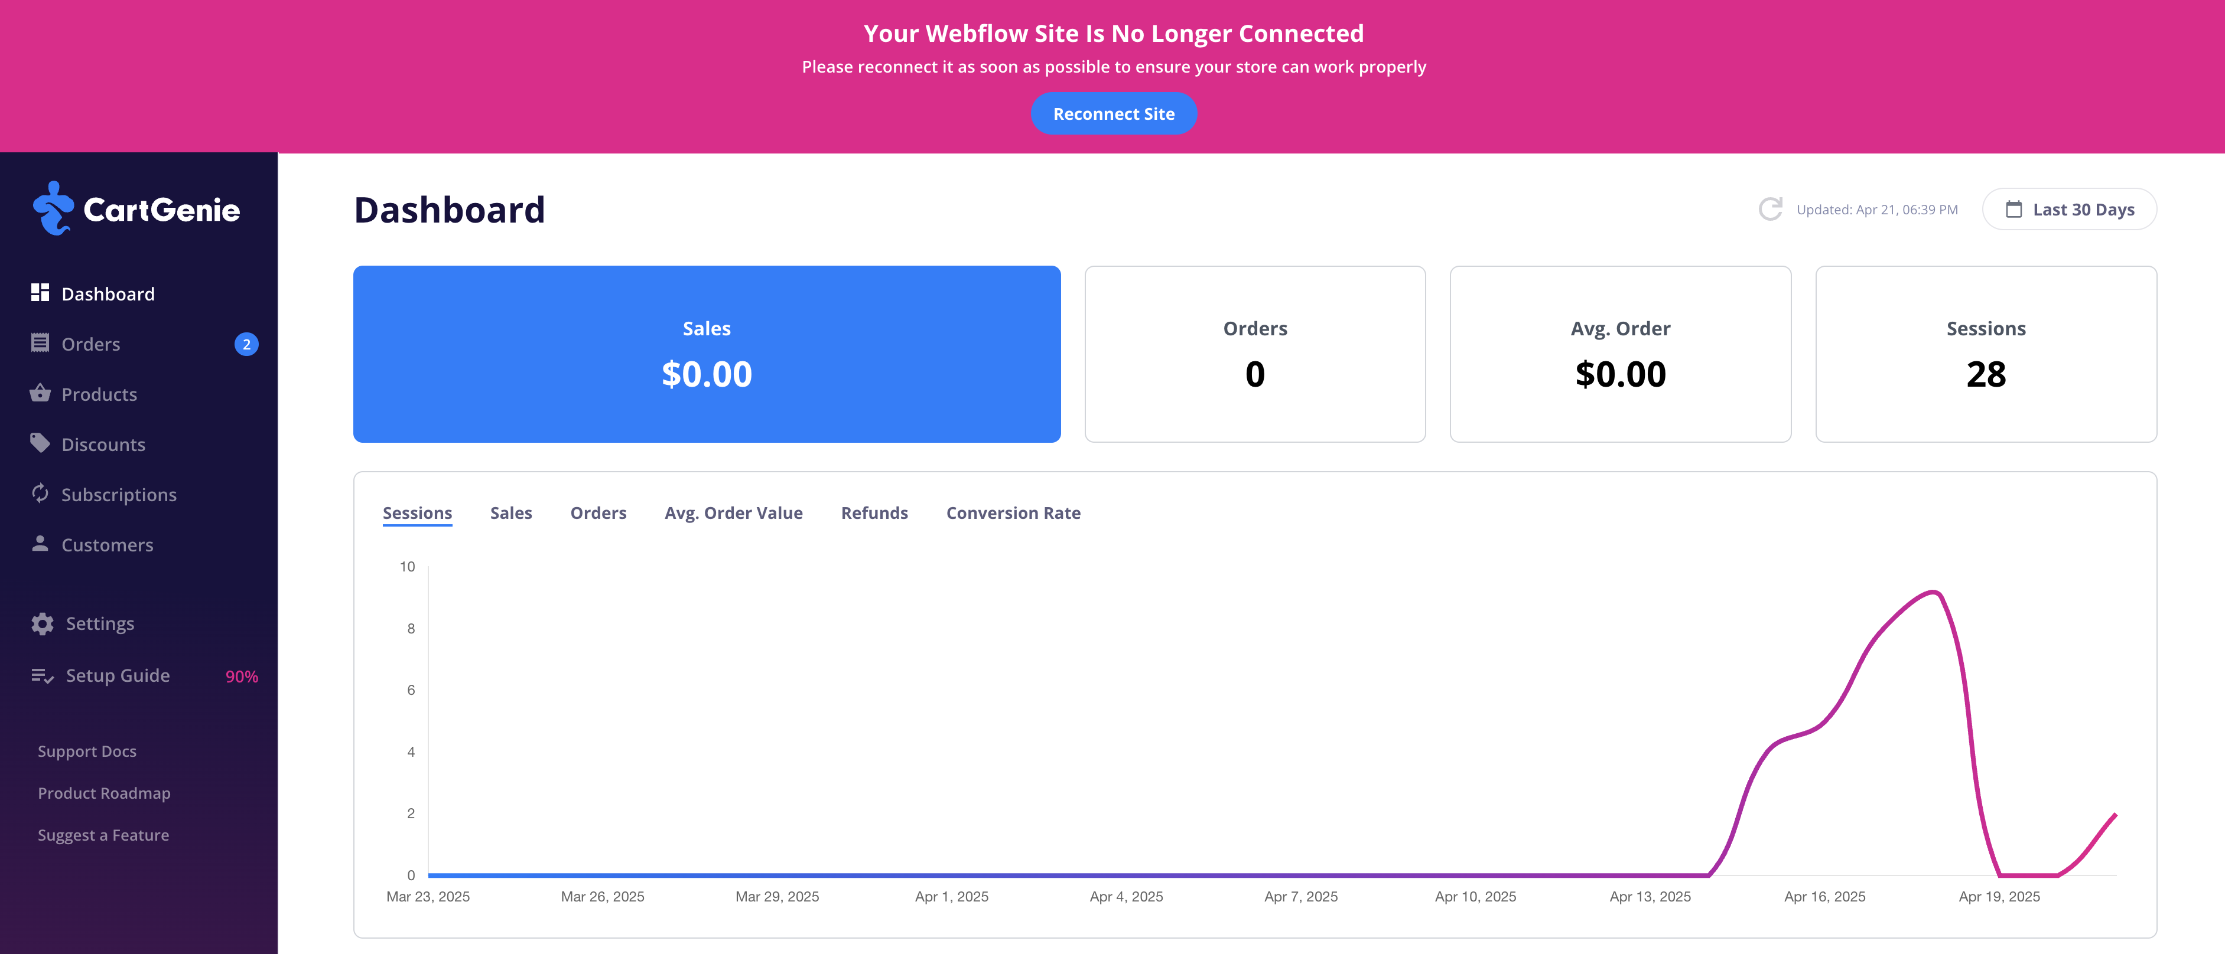Open the Support Docs link
2225x954 pixels.
point(87,751)
